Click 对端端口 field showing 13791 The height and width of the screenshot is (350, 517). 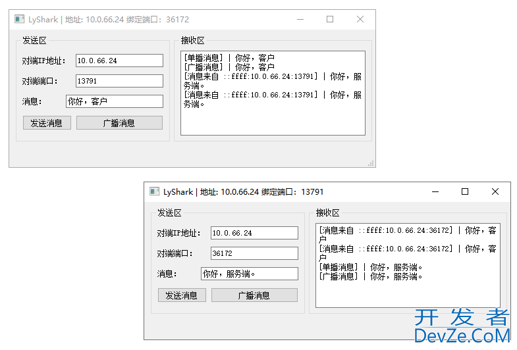119,81
